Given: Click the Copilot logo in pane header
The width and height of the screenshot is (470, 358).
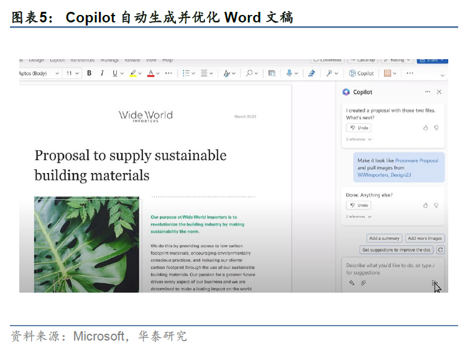Looking at the screenshot, I should (x=346, y=92).
